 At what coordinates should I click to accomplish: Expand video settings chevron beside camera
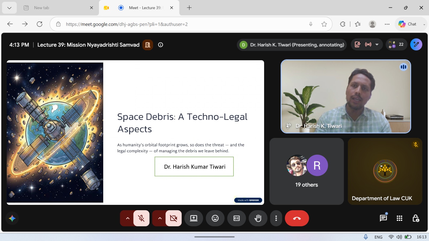(x=160, y=218)
